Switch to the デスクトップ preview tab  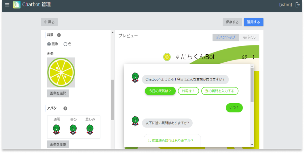click(225, 37)
